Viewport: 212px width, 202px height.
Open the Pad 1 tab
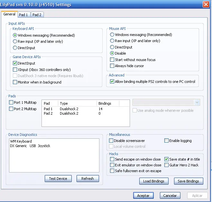[x=24, y=15]
